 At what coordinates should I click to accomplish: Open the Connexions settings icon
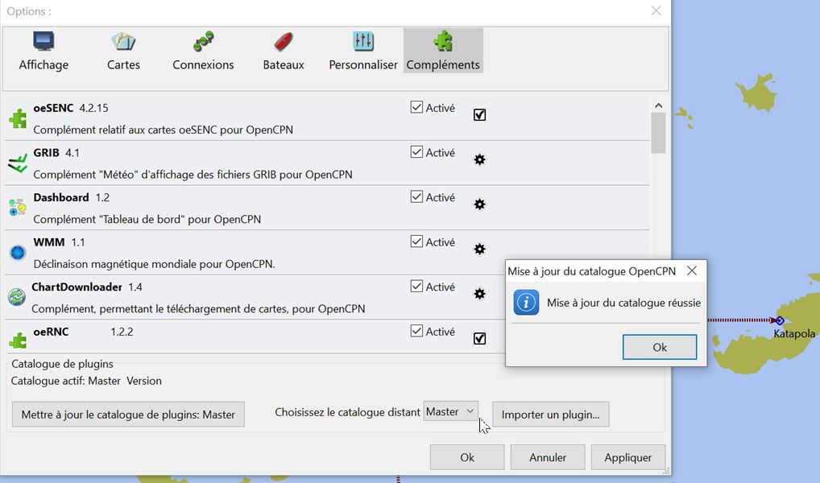point(203,42)
